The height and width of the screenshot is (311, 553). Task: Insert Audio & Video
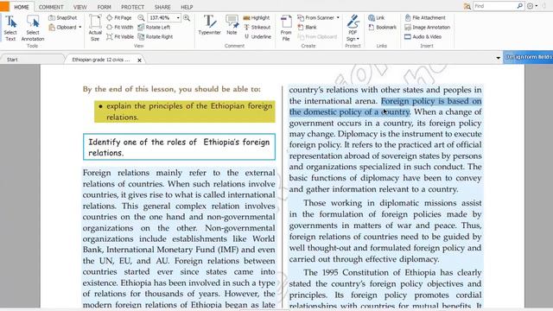point(423,36)
